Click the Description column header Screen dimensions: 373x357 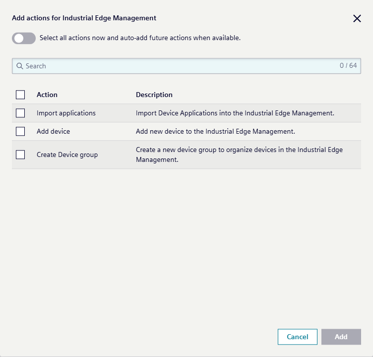pos(154,95)
